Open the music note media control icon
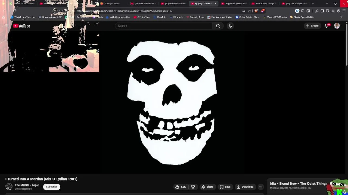This screenshot has height=195, width=348. [317, 11]
